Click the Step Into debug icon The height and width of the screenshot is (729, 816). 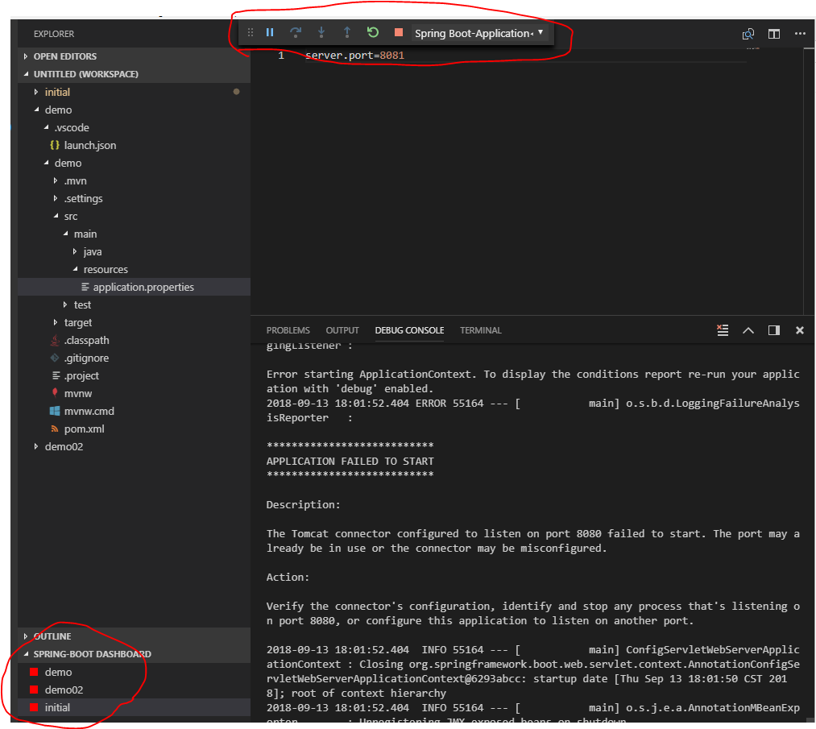click(321, 32)
